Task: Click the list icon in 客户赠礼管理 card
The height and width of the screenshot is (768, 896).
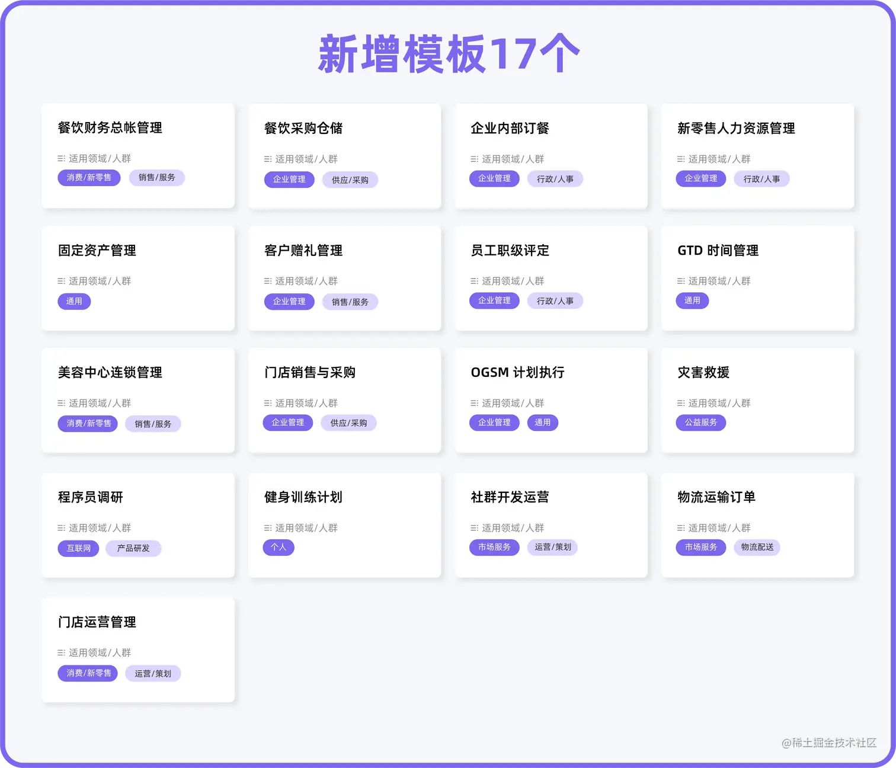Action: pos(268,281)
